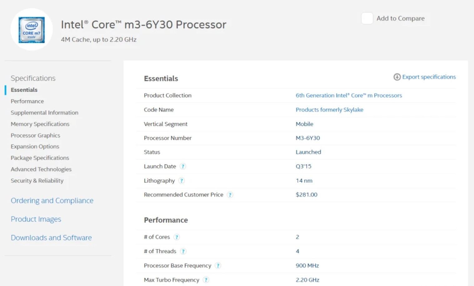Open Expansion Options sidebar item
Viewport: 474px width, 286px height.
click(35, 147)
